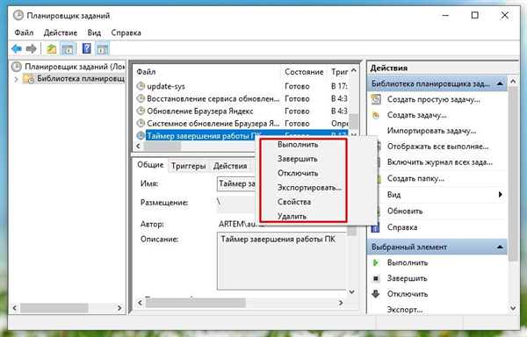Click the task list horizontal scrollbar thumb

pos(162,146)
